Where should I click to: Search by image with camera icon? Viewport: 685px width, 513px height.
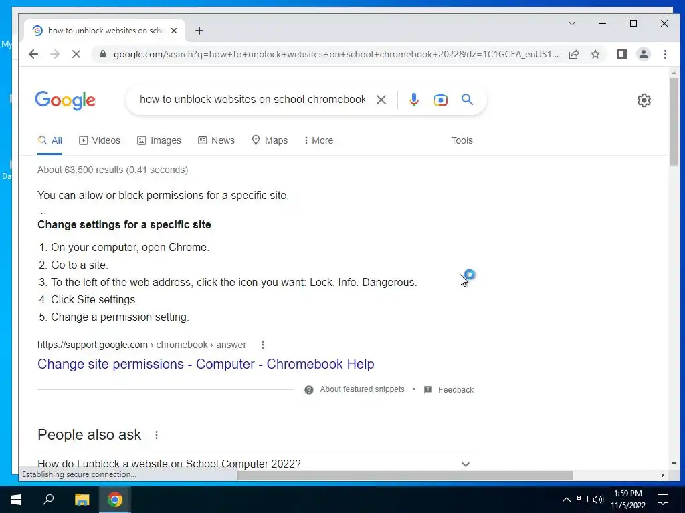pos(441,100)
